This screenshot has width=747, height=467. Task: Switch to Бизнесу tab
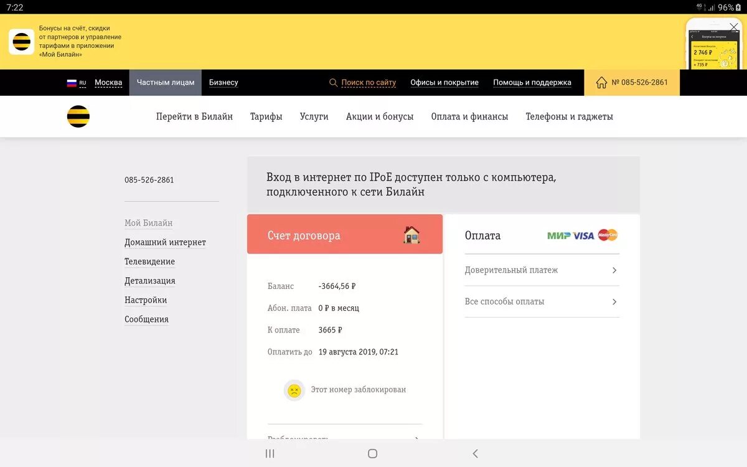tap(223, 83)
